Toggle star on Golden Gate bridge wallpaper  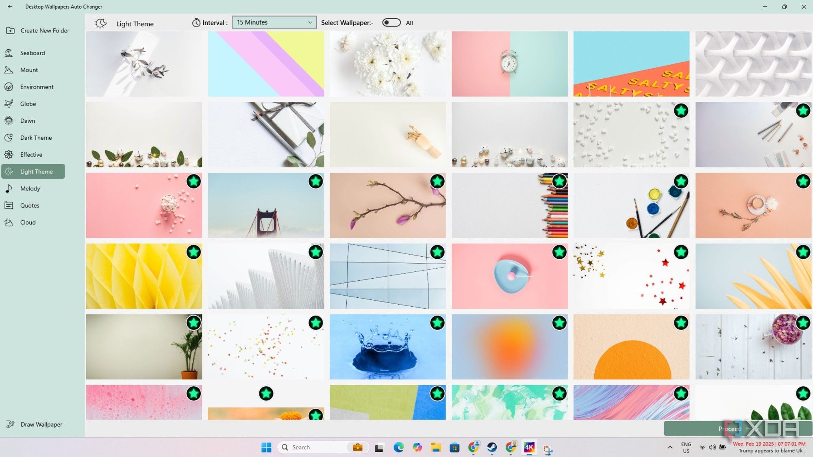click(315, 181)
